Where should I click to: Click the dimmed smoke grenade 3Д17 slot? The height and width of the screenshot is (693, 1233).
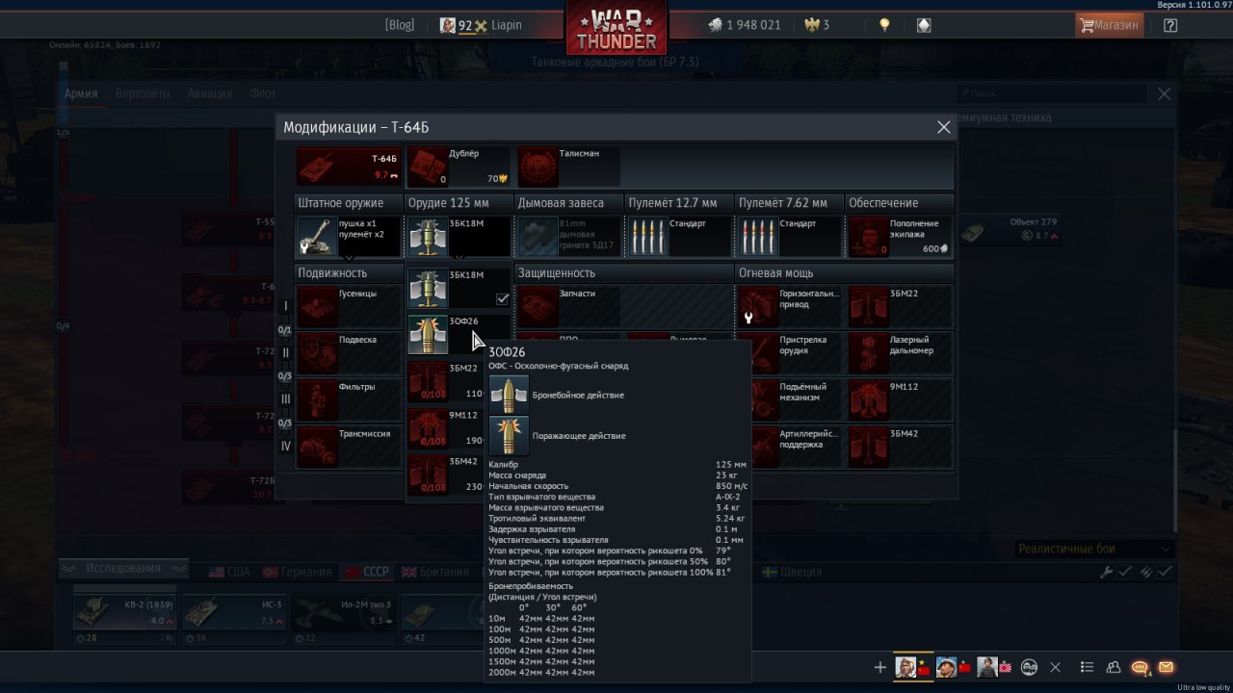569,236
